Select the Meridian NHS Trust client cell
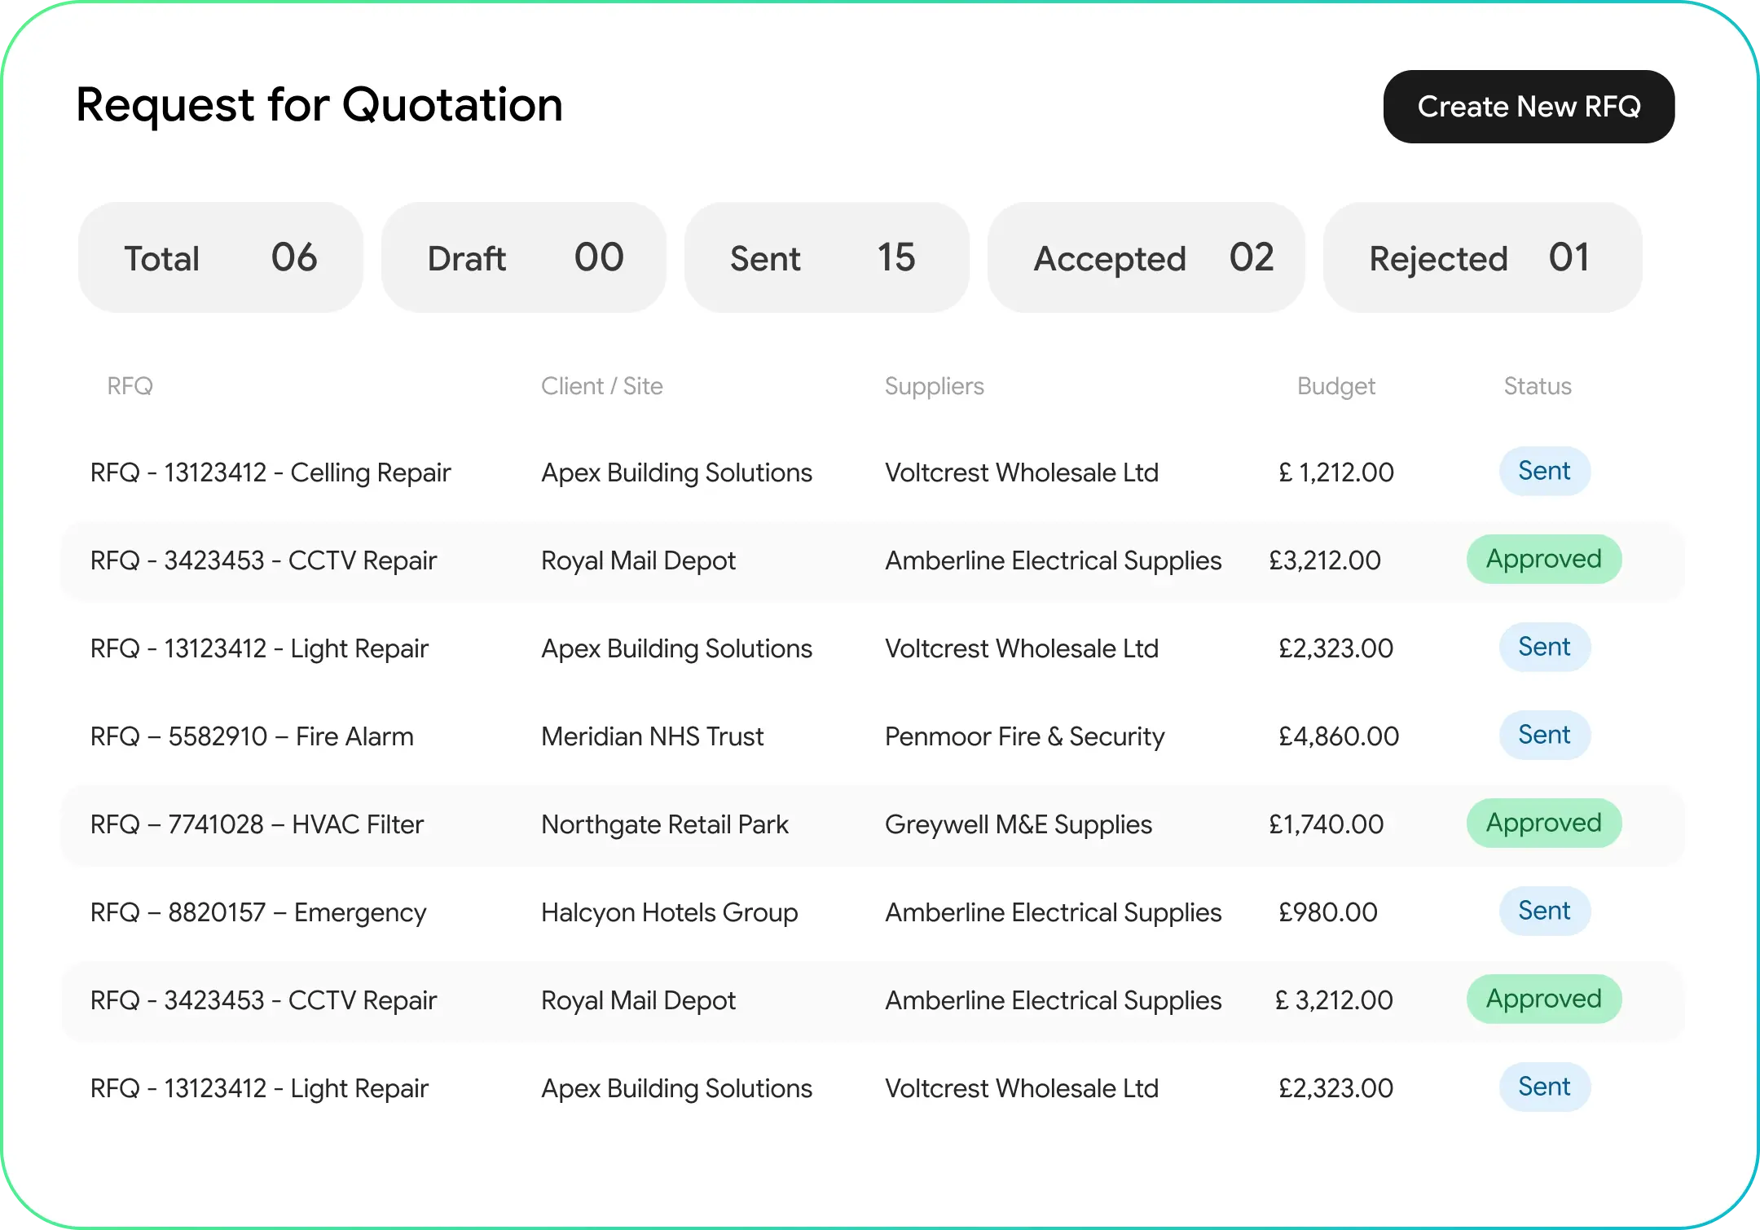This screenshot has height=1230, width=1760. point(653,736)
